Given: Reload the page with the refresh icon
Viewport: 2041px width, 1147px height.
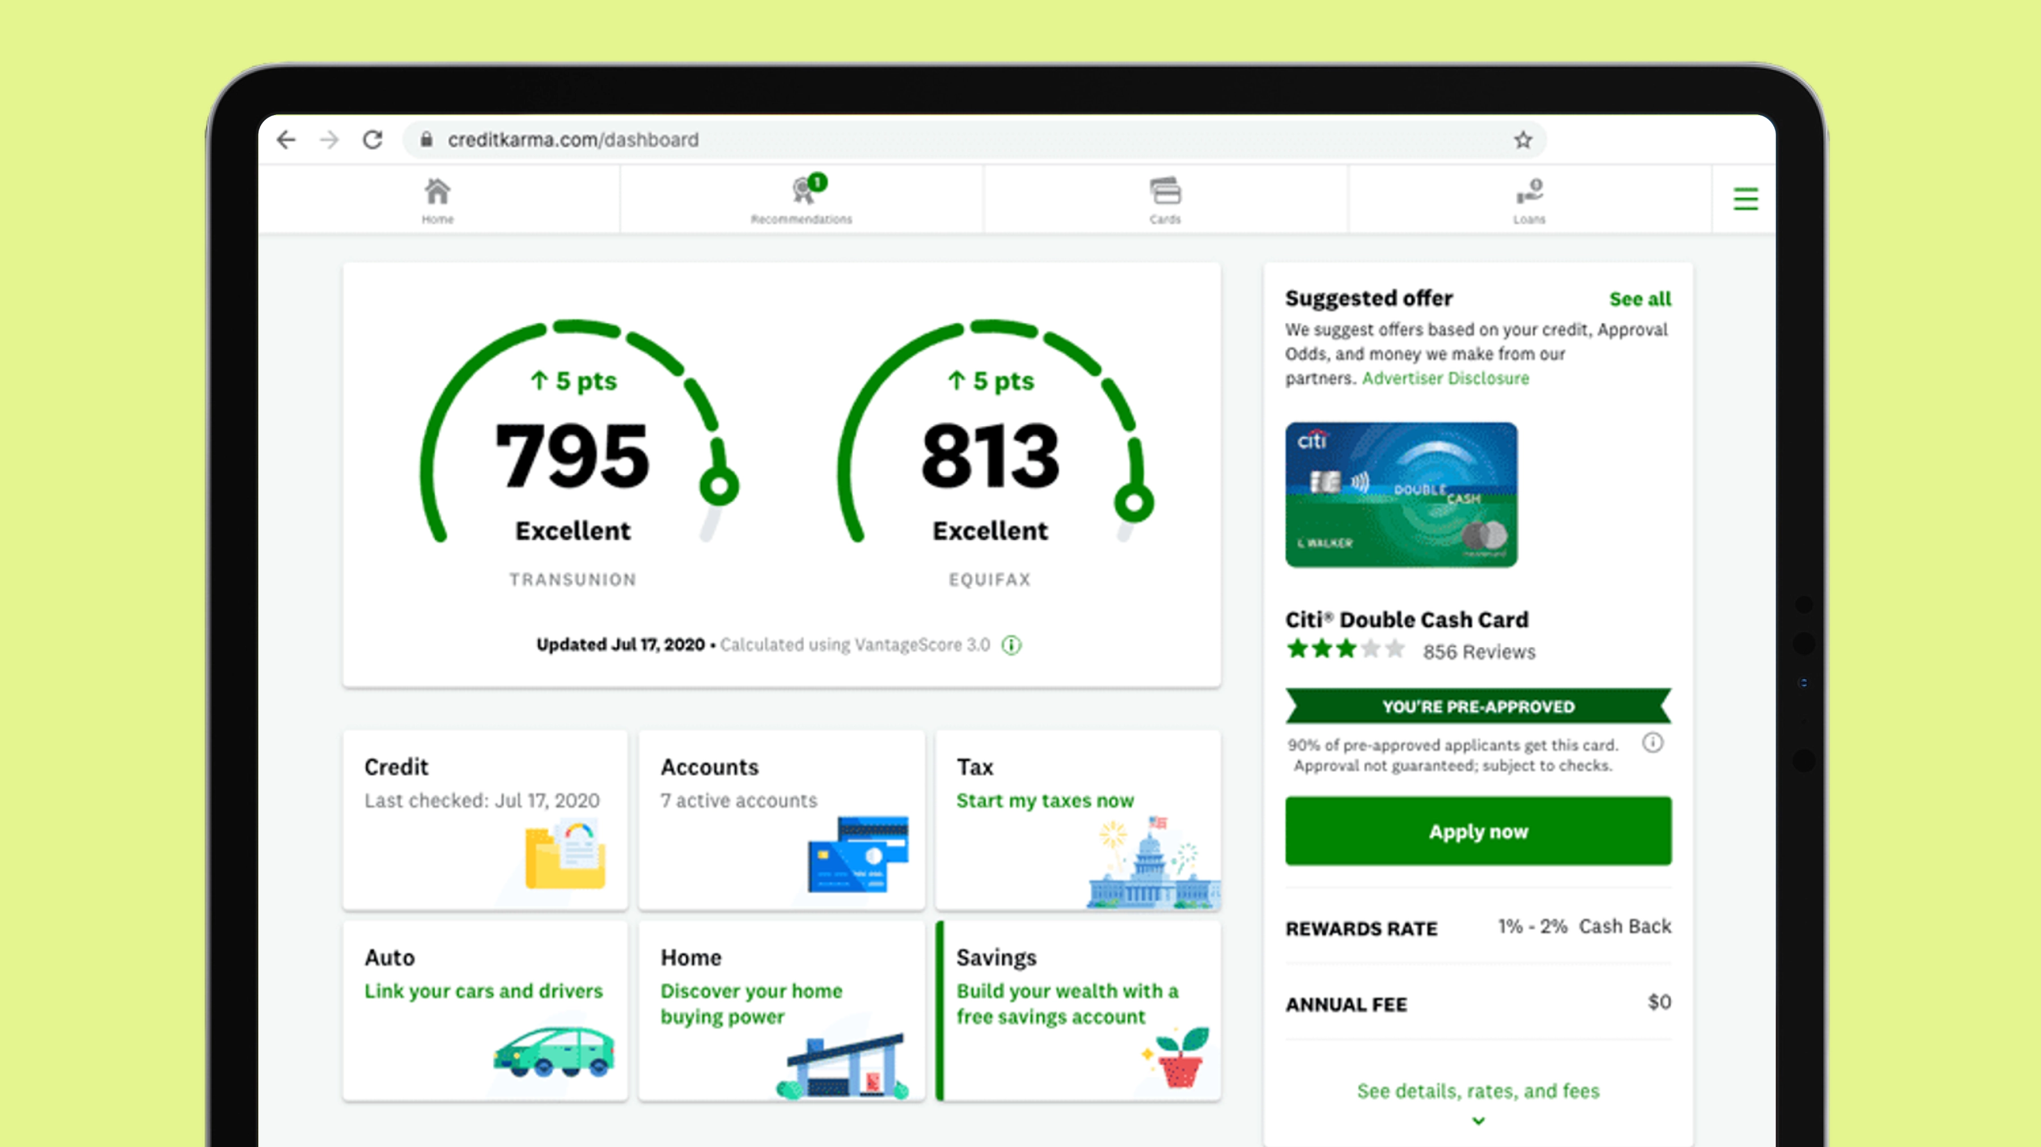Looking at the screenshot, I should 372,140.
